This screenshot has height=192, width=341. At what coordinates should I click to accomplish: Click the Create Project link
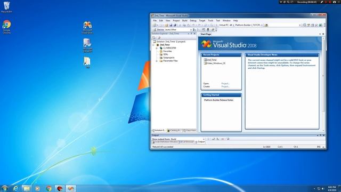[x=225, y=86]
